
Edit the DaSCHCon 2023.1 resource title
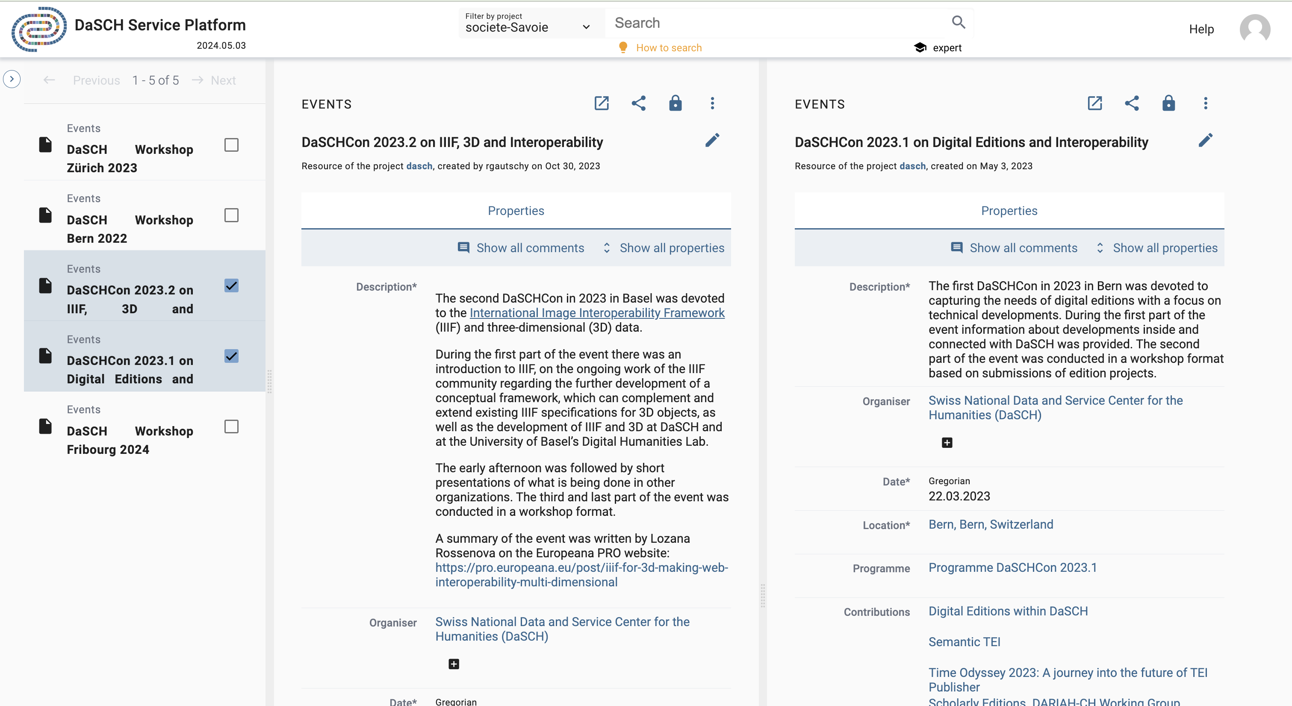click(x=1206, y=141)
